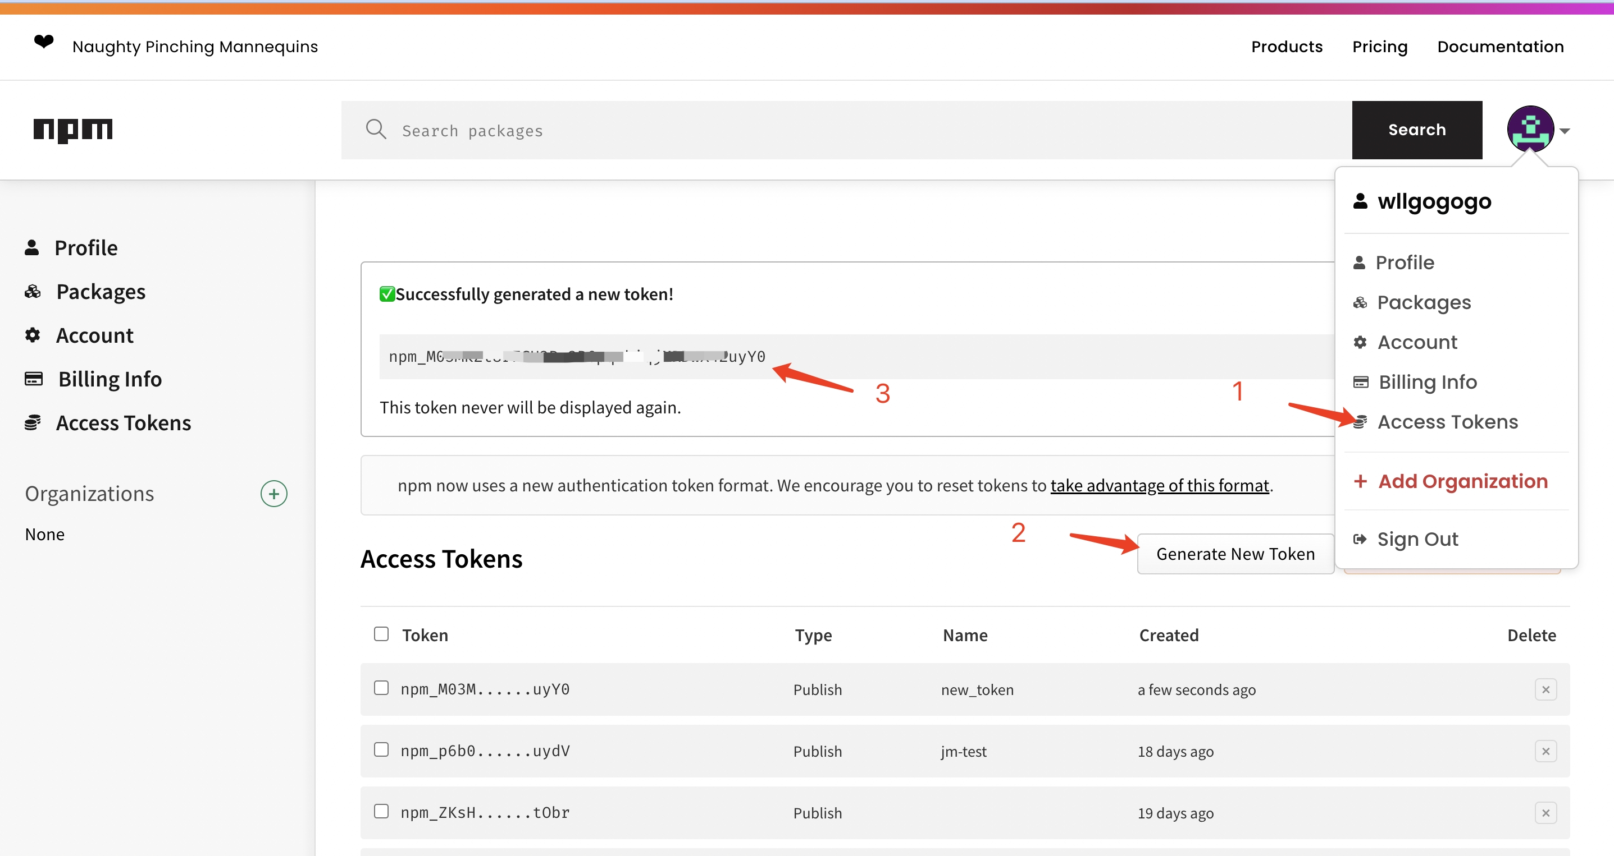
Task: Choose Account in the dropdown menu
Action: 1405,342
